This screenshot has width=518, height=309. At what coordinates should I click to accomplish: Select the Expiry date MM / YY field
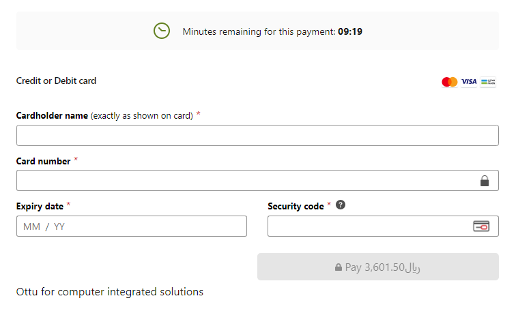coord(132,226)
